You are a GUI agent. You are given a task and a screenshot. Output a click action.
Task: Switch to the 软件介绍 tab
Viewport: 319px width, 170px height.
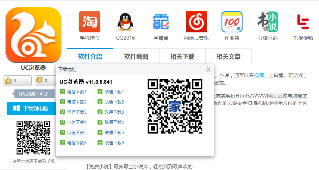(90, 56)
